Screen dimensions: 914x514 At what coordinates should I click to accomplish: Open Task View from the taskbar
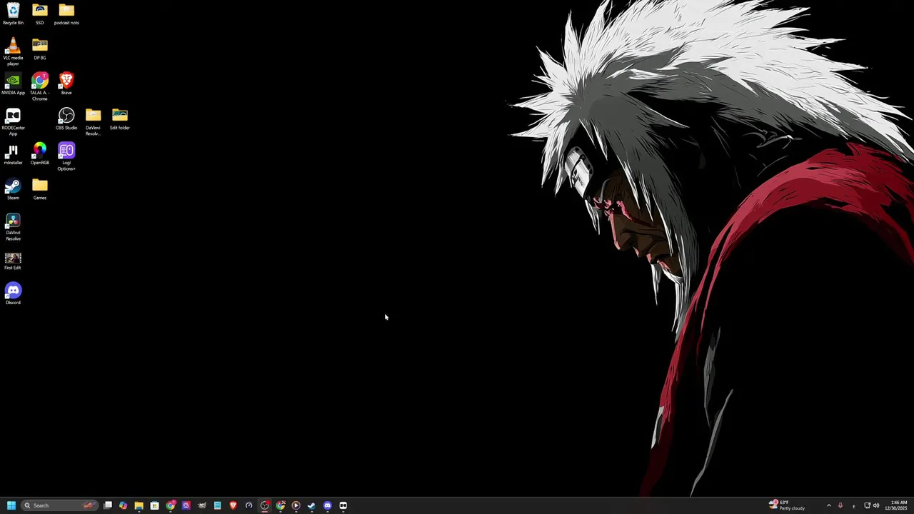coord(108,505)
